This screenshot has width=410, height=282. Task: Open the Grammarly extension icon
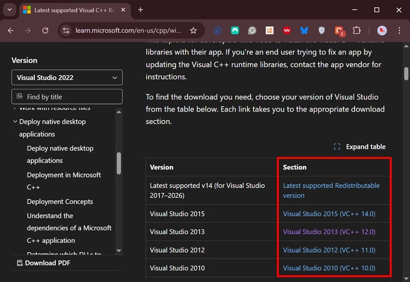[252, 30]
